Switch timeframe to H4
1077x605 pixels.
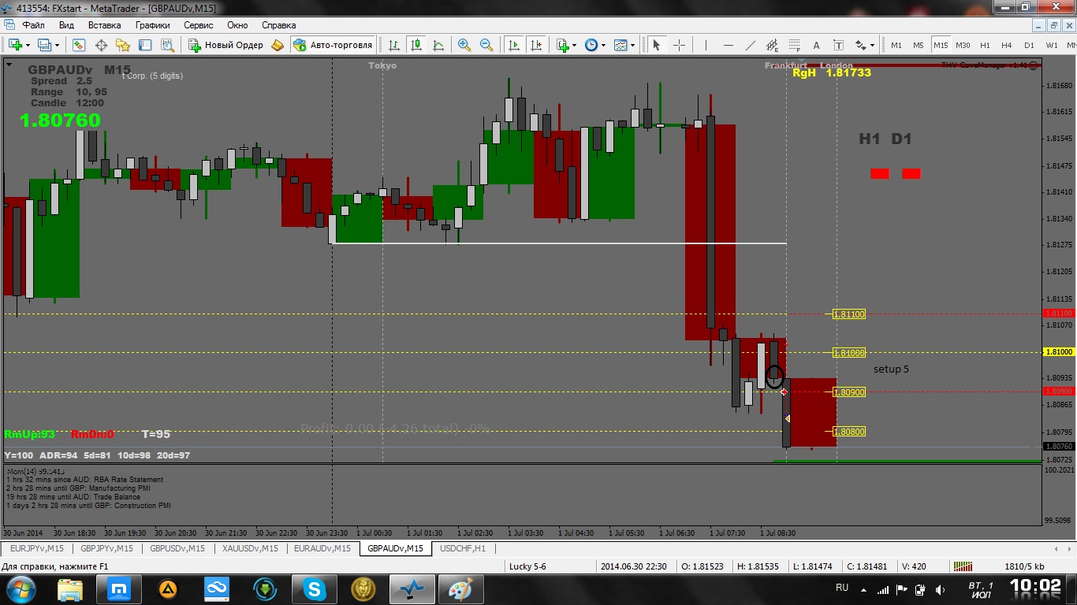pos(1007,45)
